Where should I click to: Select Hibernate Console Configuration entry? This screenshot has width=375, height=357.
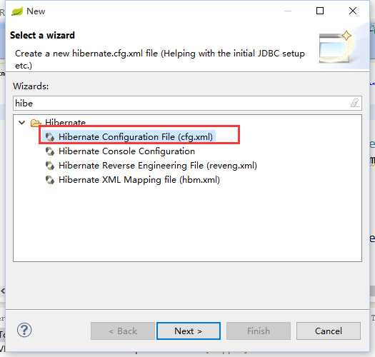(126, 151)
